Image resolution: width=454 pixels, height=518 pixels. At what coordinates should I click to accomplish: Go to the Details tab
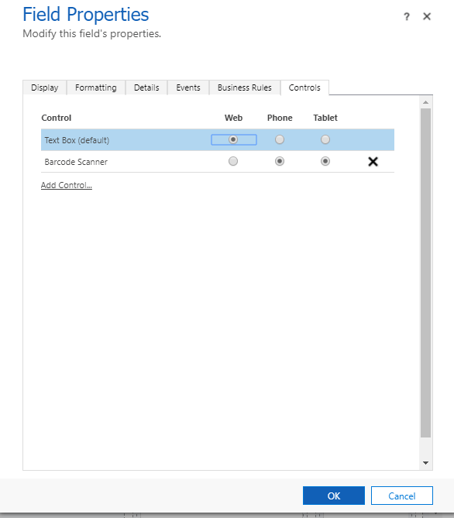(x=146, y=87)
